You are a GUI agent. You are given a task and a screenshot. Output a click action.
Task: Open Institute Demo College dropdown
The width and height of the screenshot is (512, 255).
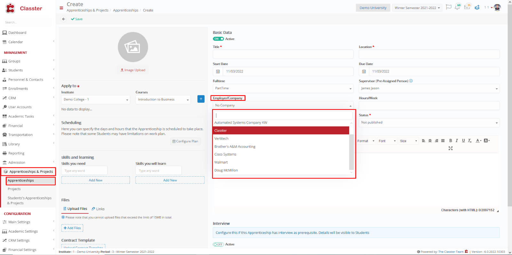[x=96, y=100]
